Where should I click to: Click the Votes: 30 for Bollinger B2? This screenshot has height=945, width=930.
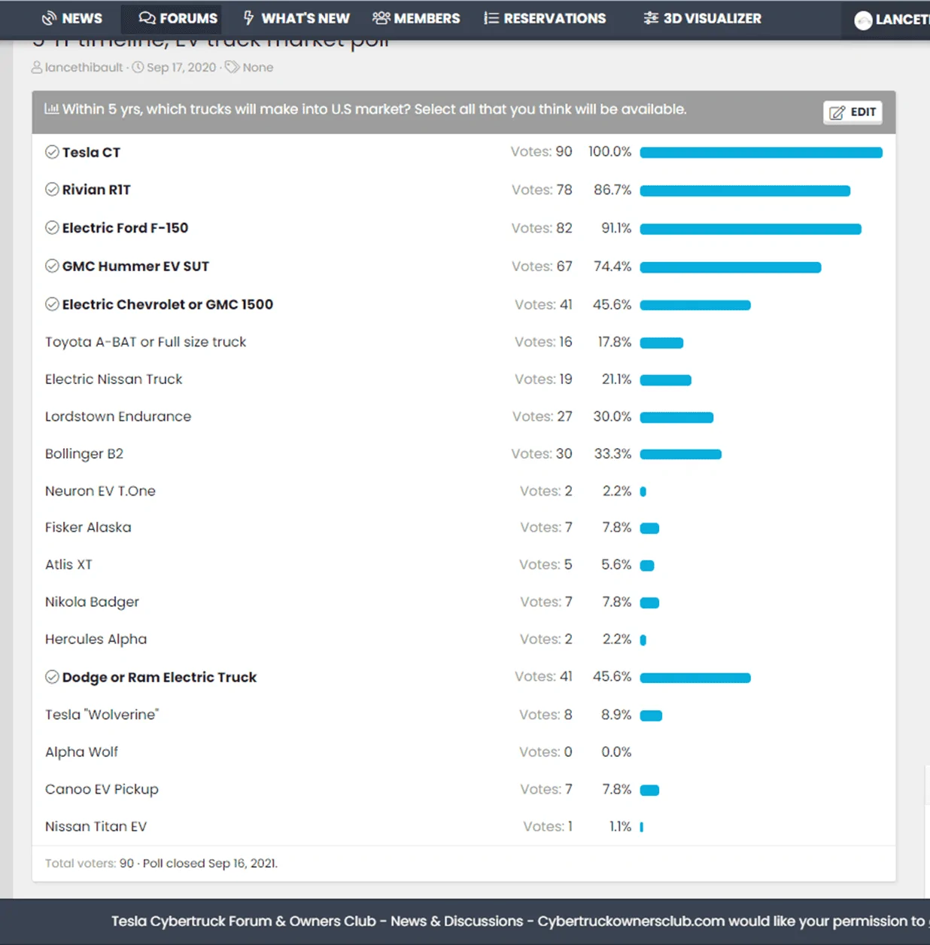click(542, 453)
